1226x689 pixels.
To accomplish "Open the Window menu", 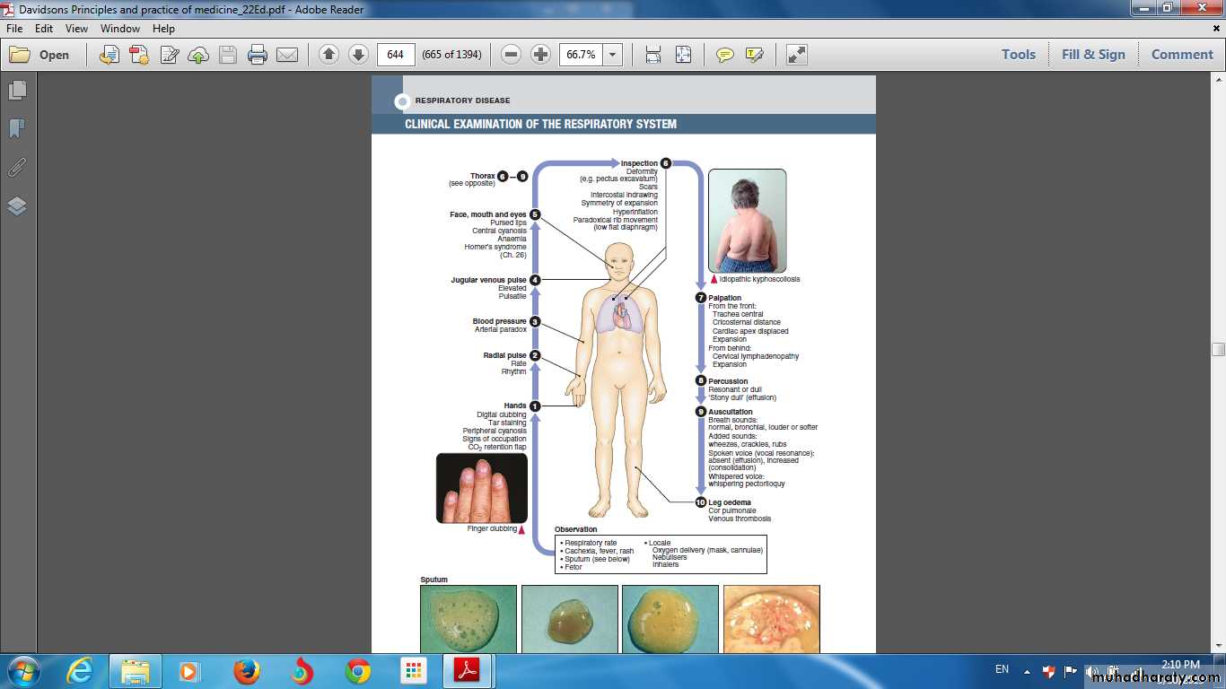I will coord(120,29).
